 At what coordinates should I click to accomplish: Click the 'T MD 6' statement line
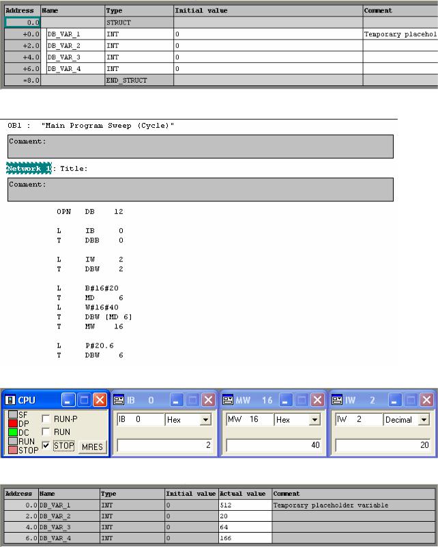(x=90, y=298)
